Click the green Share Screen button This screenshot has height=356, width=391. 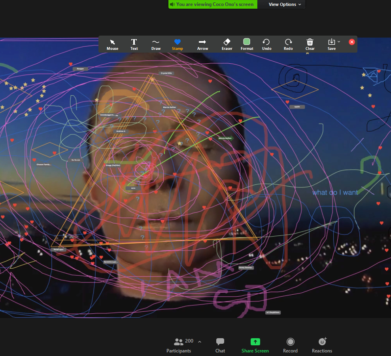click(x=255, y=345)
